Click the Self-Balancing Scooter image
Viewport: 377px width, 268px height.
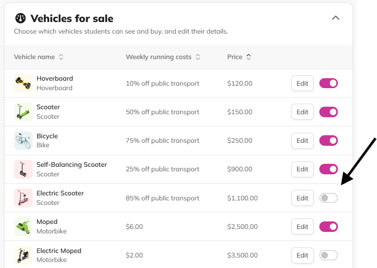[23, 169]
